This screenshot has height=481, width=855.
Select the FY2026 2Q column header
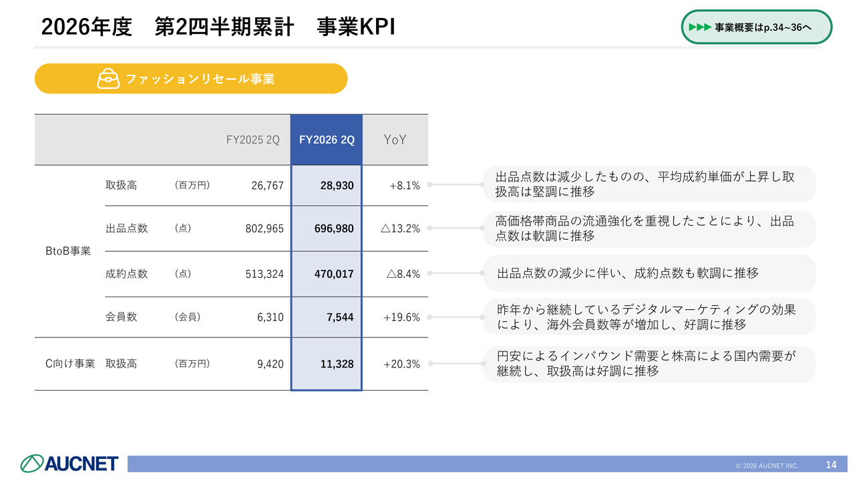[327, 140]
